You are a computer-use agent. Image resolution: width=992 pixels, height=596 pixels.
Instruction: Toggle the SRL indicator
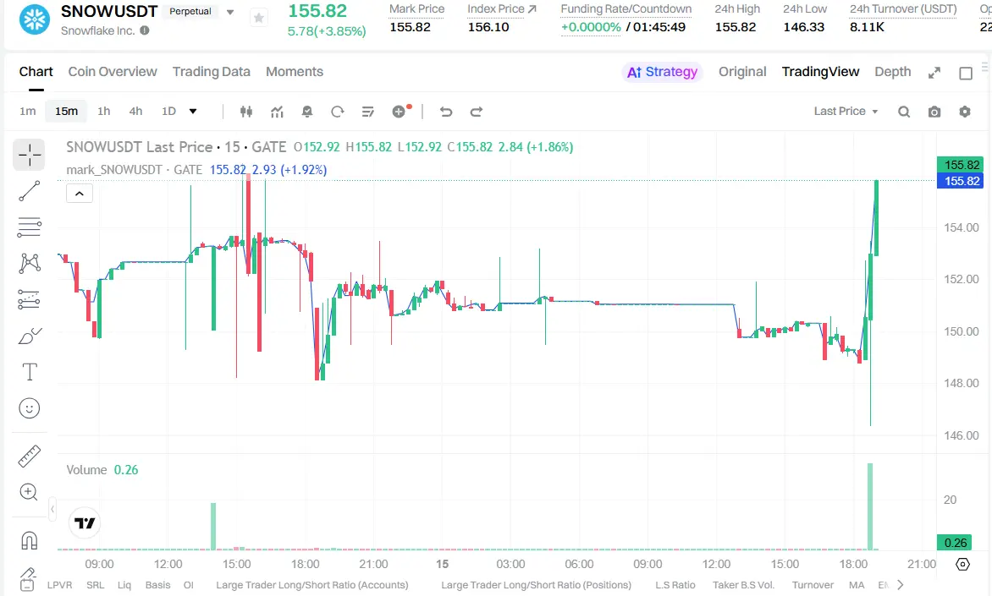pos(96,585)
